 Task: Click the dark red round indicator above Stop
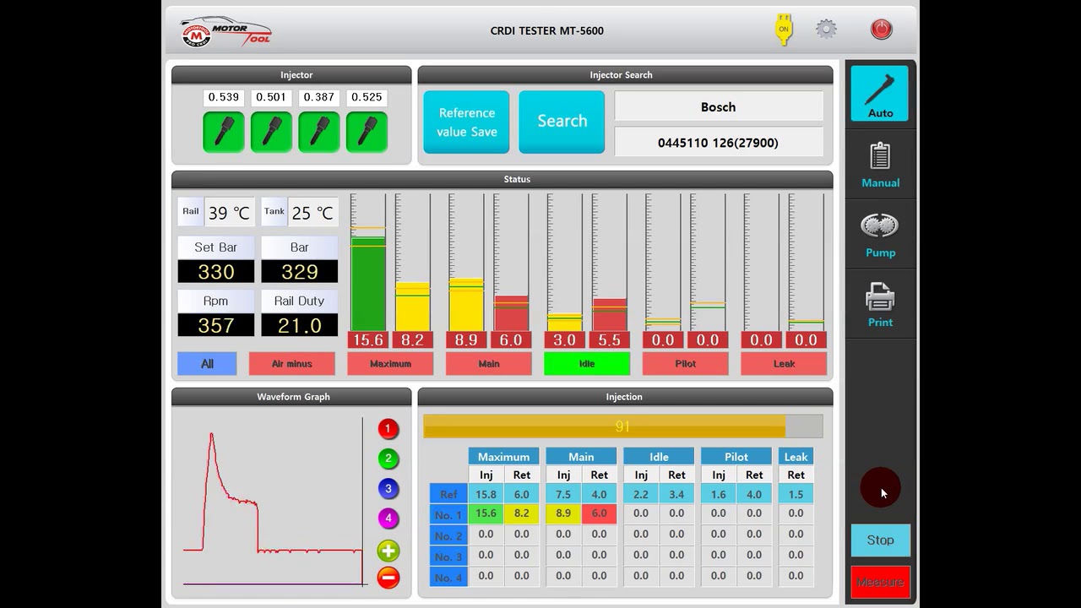click(880, 487)
